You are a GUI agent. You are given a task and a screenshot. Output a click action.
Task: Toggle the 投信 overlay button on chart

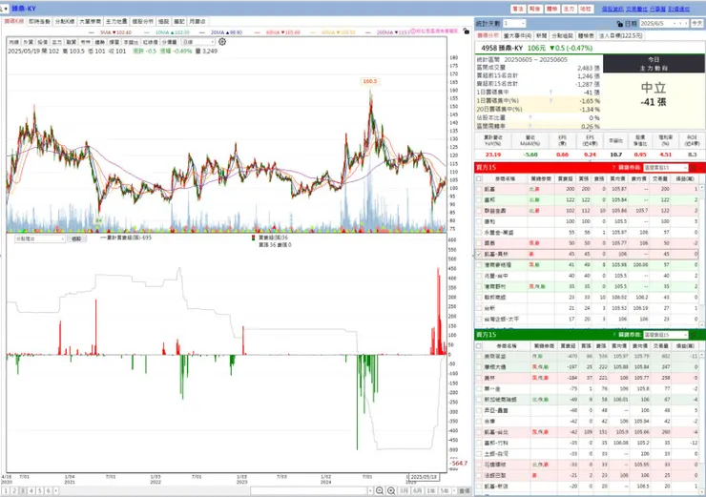pos(43,42)
